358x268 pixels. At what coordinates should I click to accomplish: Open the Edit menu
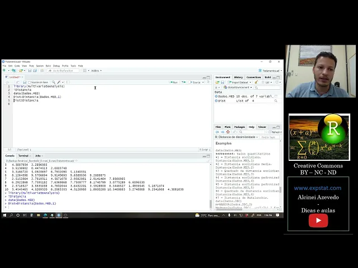(11, 66)
